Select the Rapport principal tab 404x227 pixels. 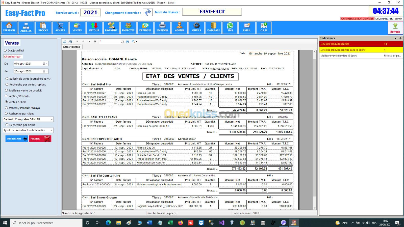click(72, 47)
